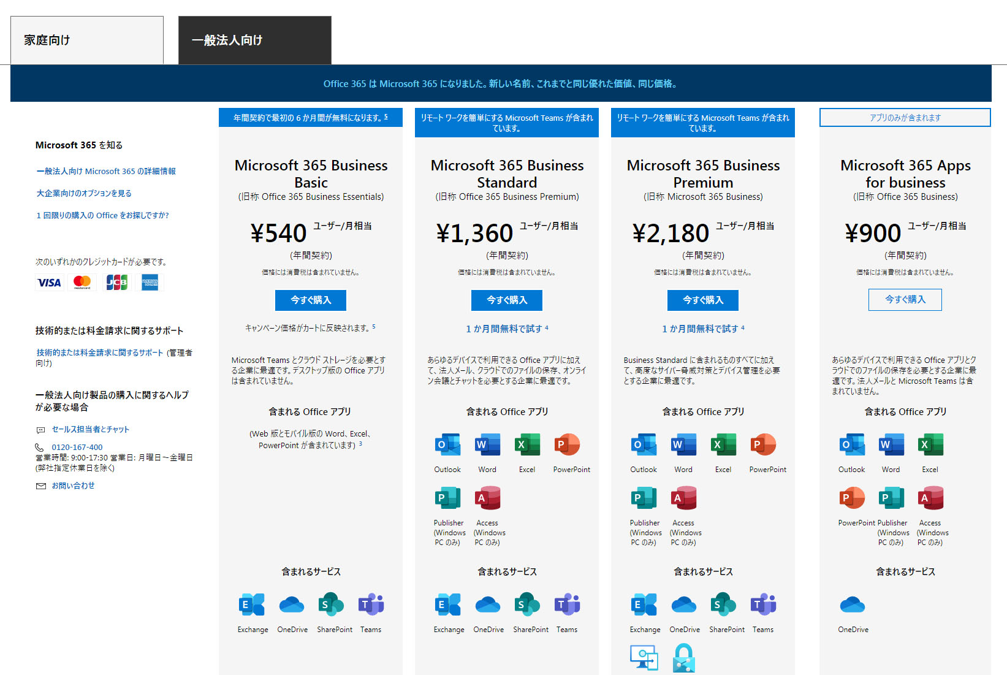Open 1 か月間無料で試す under Business Premium
The image size is (1007, 675).
click(700, 329)
